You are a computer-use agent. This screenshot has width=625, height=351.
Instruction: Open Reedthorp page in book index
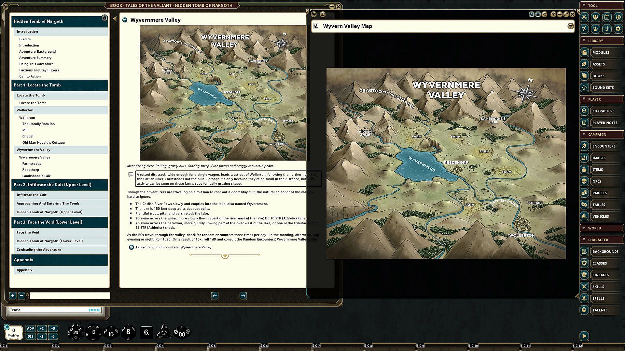click(31, 170)
